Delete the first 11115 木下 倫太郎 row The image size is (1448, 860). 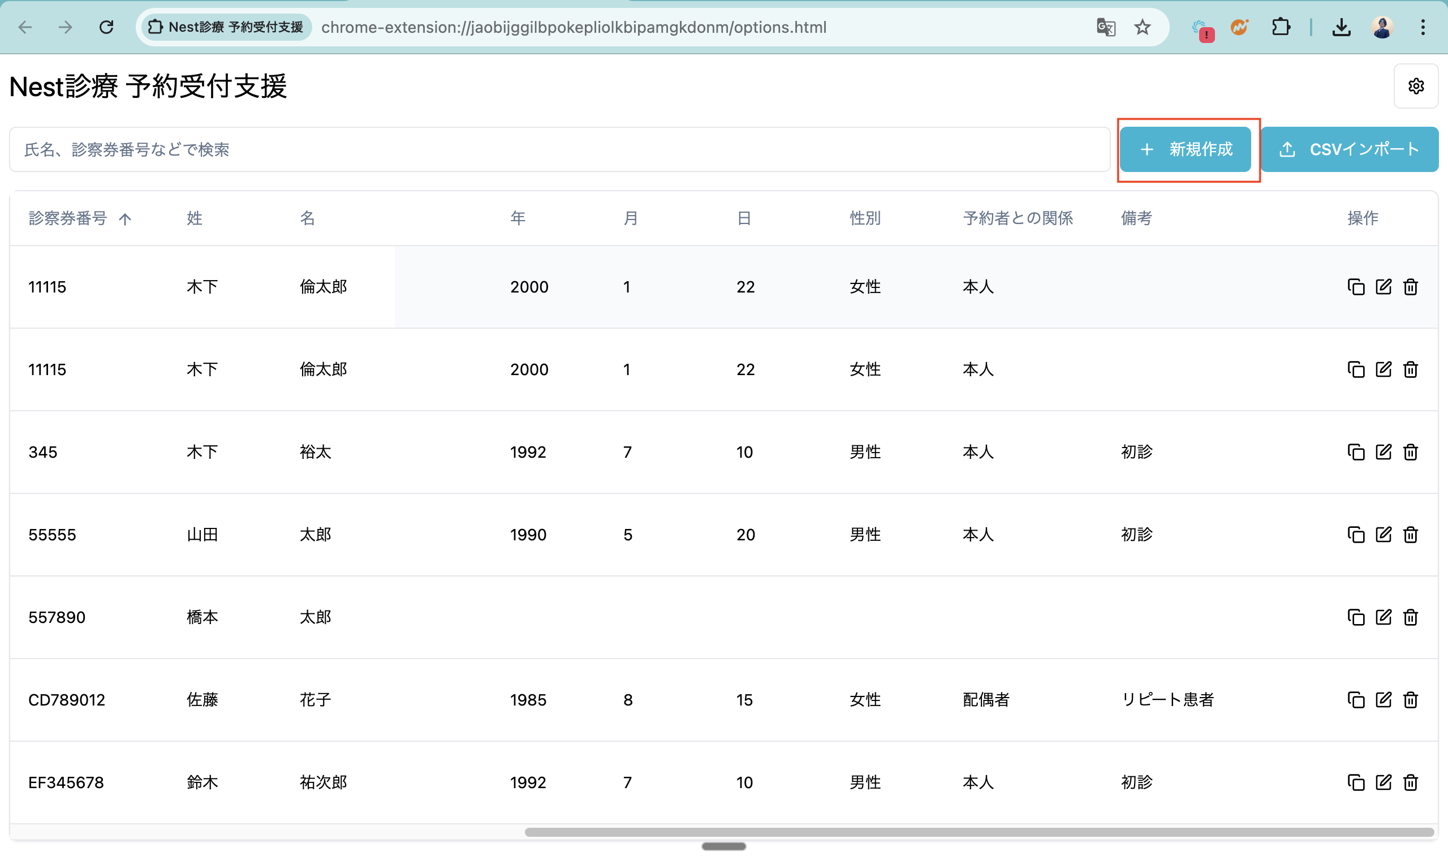(1410, 287)
